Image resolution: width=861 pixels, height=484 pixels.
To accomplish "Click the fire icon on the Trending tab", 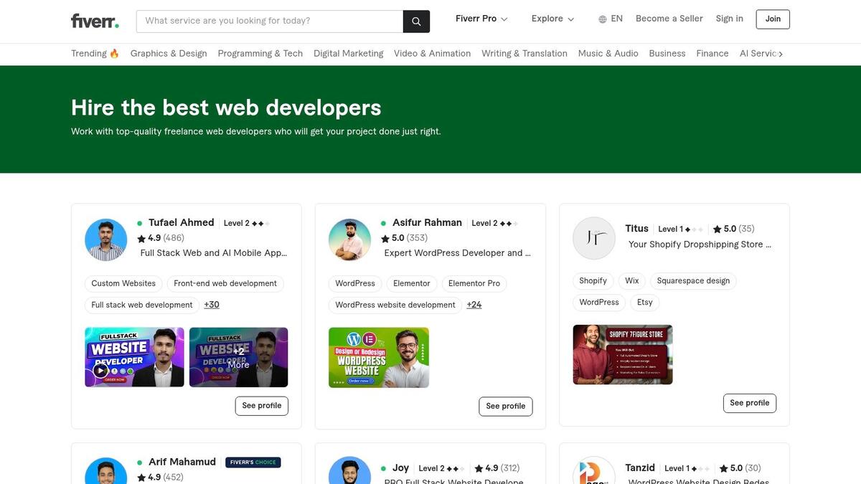I will 113,52.
